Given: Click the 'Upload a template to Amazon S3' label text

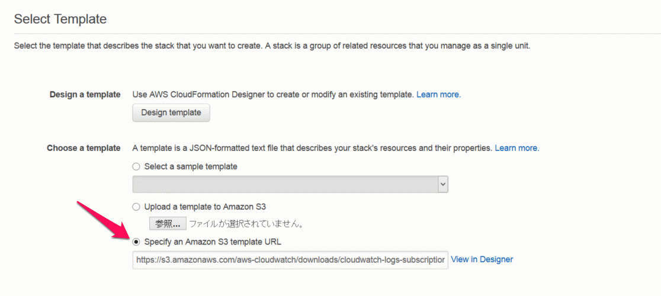Looking at the screenshot, I should [206, 207].
